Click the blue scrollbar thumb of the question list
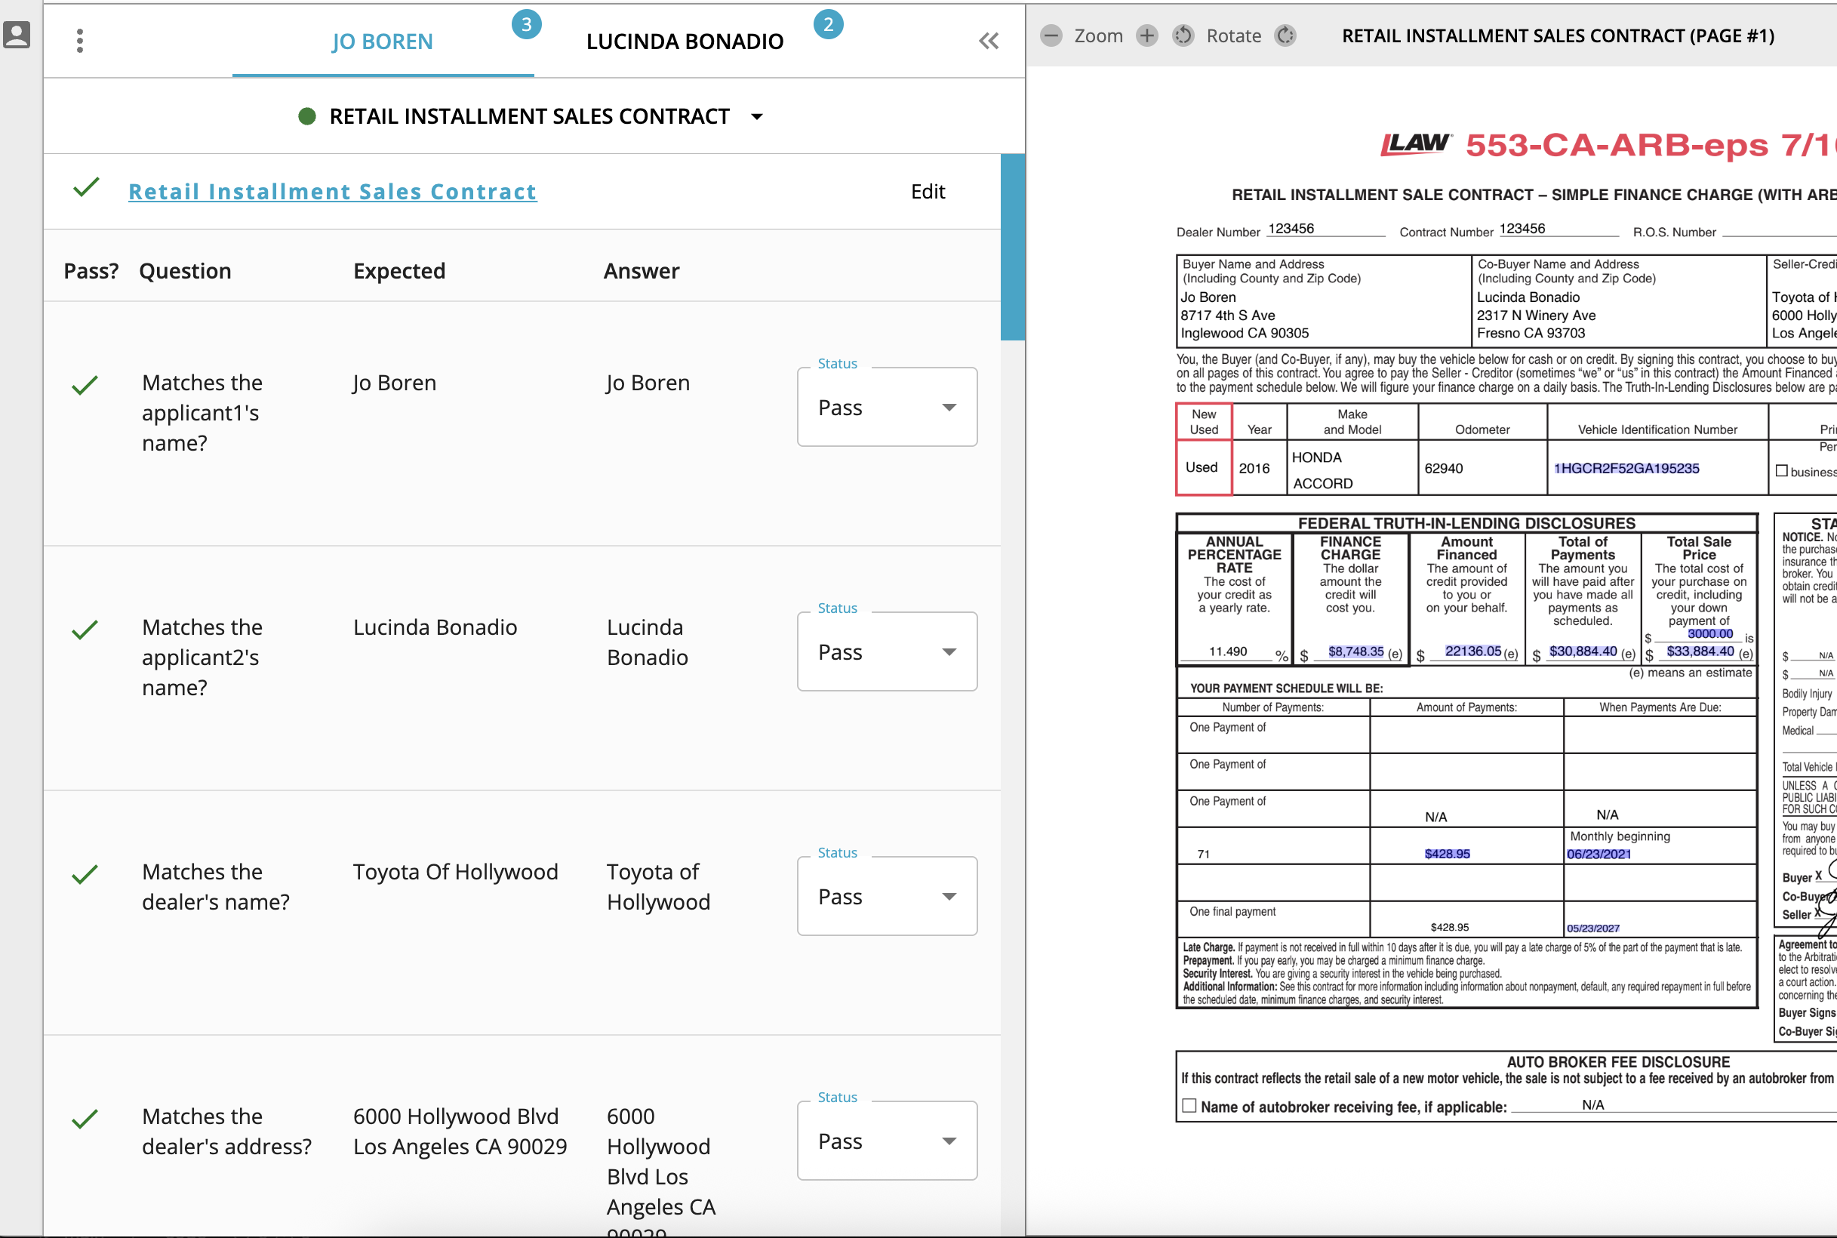The width and height of the screenshot is (1837, 1238). pos(1013,247)
